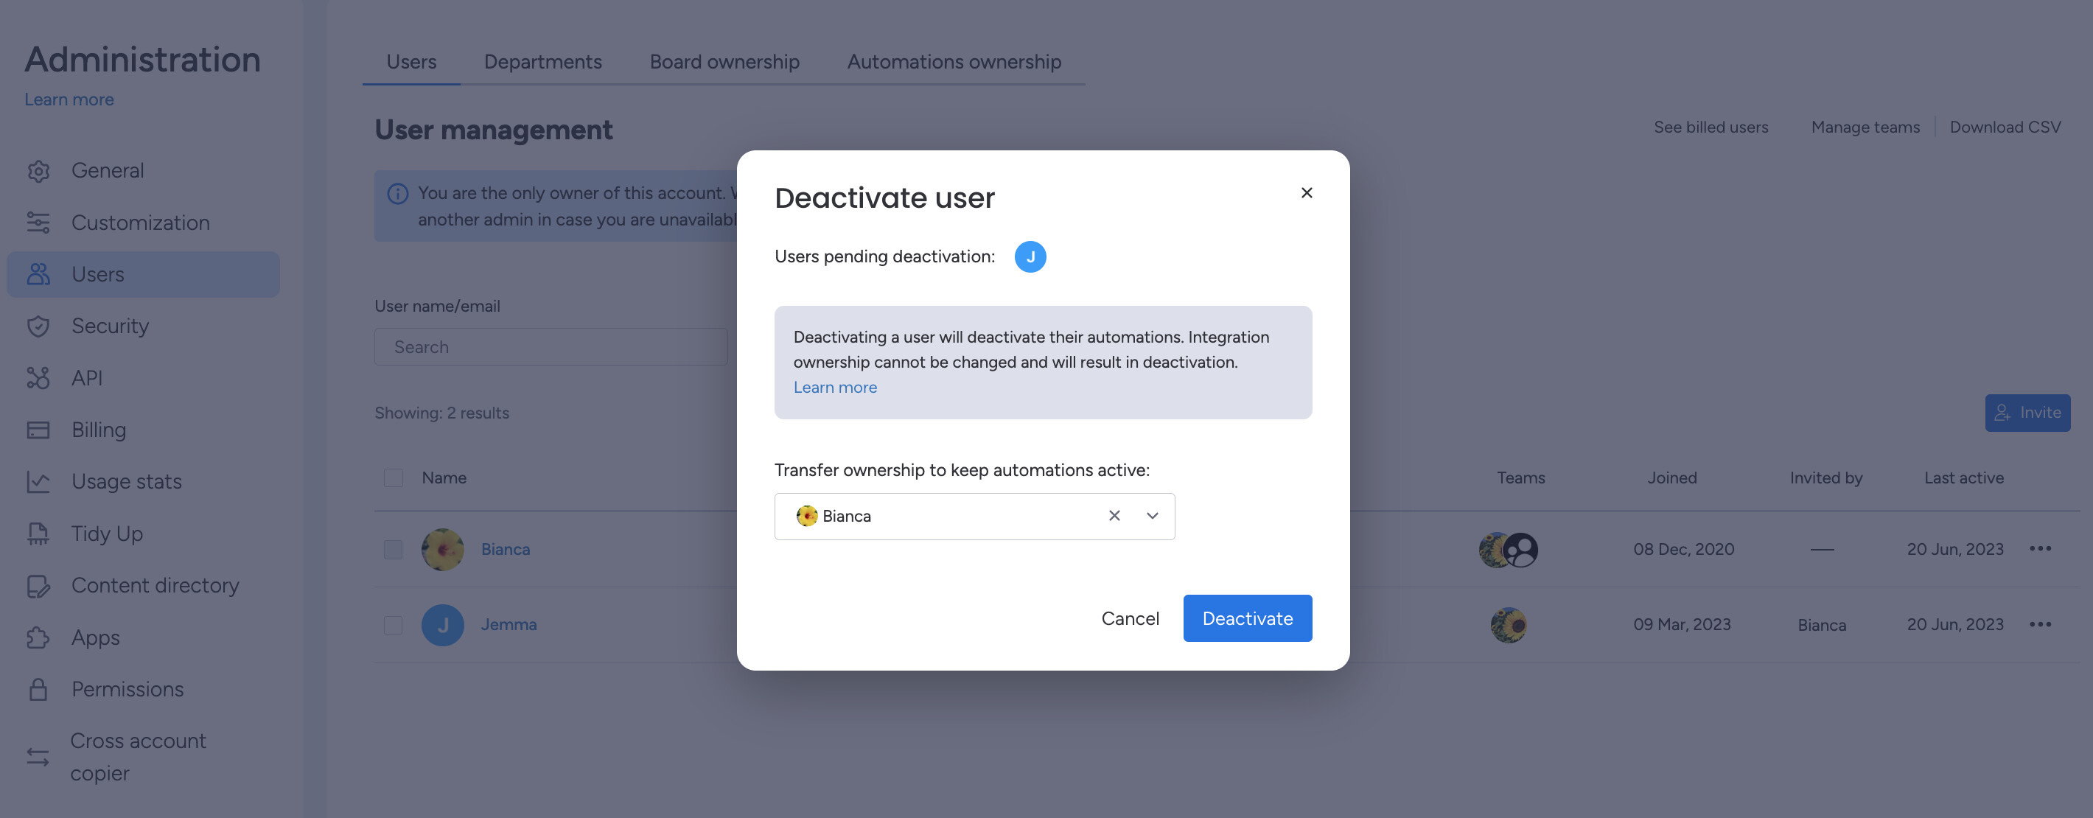Open Jemma's user name link

(x=509, y=626)
